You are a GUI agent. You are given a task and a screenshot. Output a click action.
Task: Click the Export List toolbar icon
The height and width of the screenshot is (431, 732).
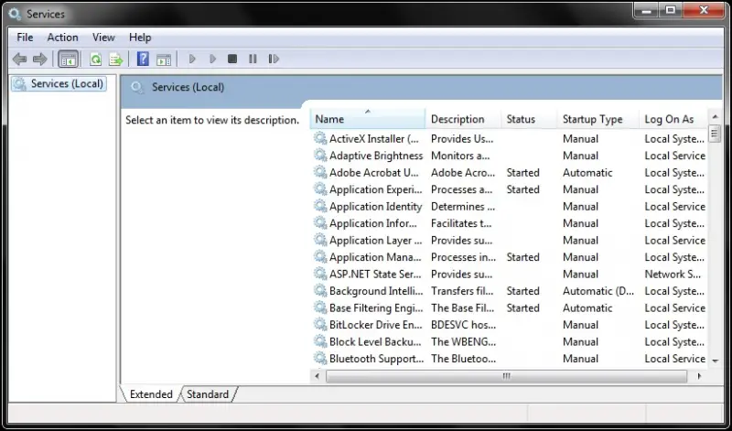(x=116, y=59)
